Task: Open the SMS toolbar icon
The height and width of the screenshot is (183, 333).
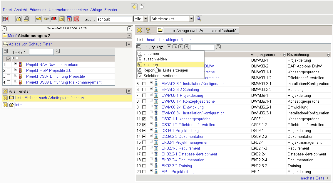Action: (x=54, y=19)
